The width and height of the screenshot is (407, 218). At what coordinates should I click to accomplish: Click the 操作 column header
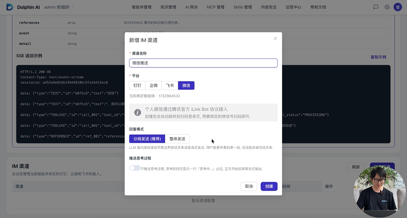[329, 187]
